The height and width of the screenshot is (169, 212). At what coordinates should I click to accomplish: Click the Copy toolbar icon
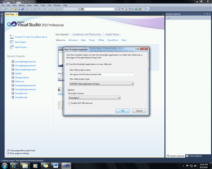pos(31,9)
